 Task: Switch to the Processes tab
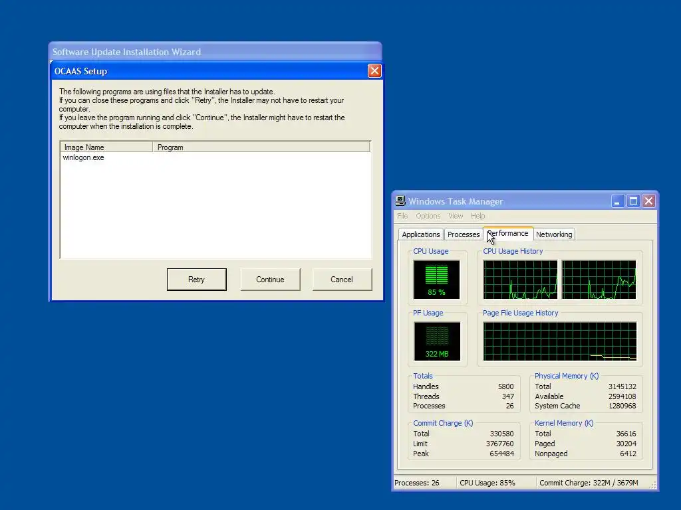[x=464, y=234]
